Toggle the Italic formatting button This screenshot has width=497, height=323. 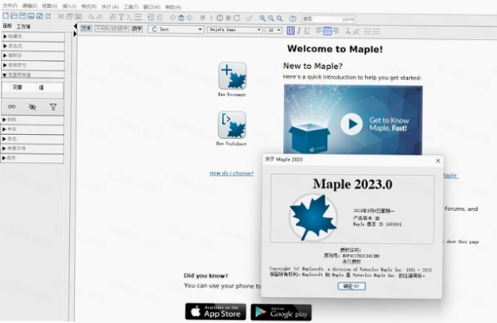(299, 31)
